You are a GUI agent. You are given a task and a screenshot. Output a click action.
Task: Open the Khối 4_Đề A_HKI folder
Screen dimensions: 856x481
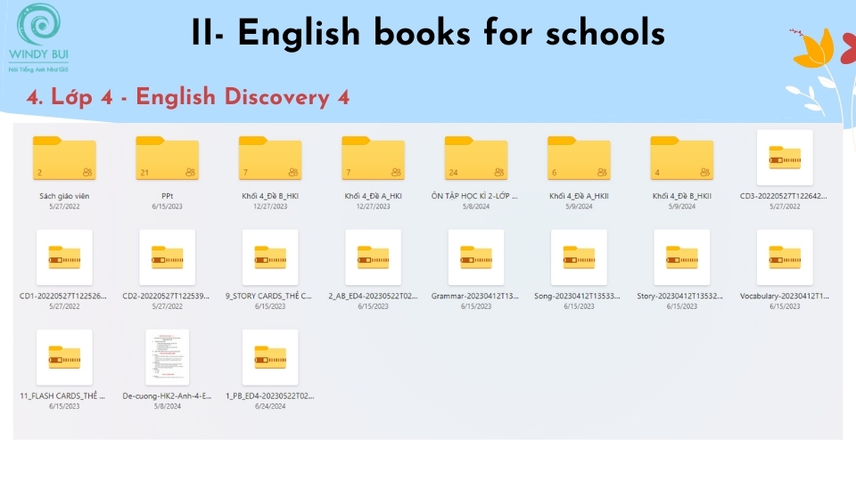(373, 159)
